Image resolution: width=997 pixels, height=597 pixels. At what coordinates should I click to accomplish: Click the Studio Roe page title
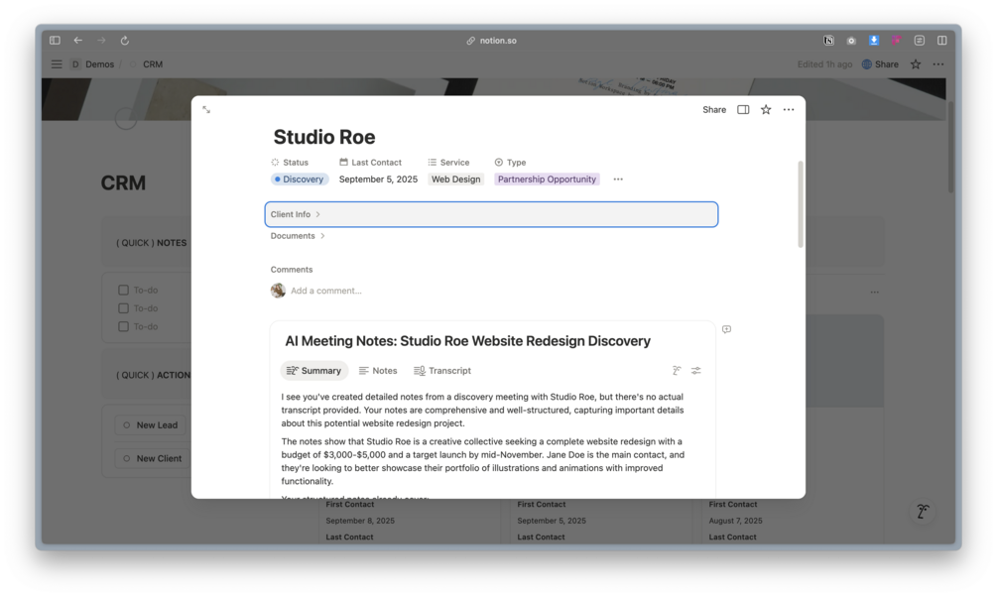click(x=324, y=137)
